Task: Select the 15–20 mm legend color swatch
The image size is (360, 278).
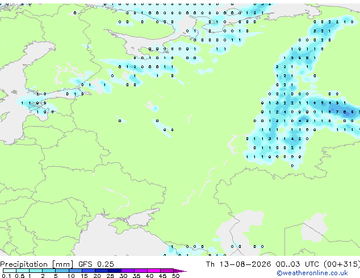Action: tap(89, 271)
